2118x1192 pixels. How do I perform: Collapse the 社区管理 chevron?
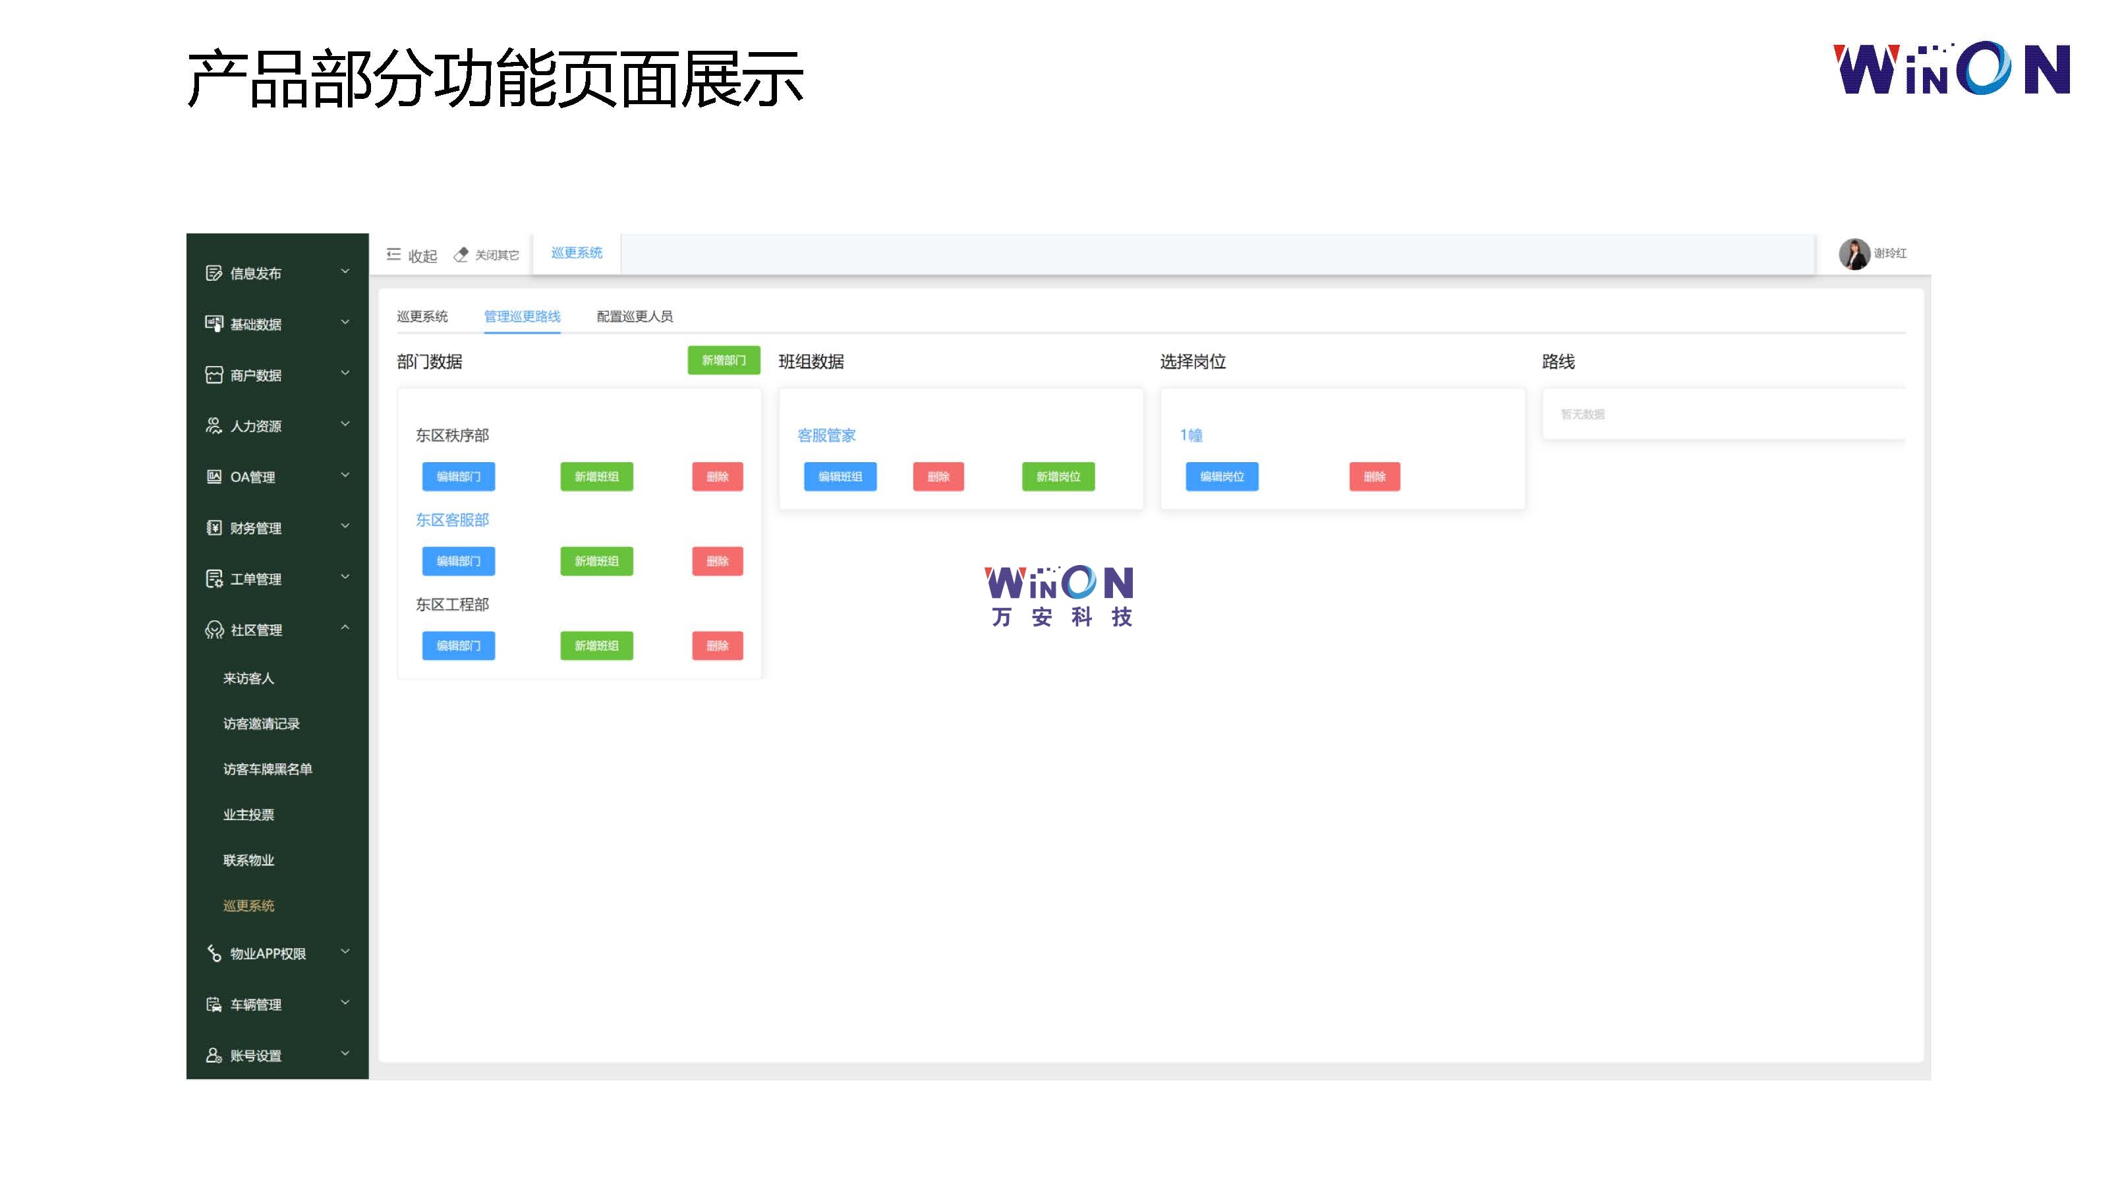pyautogui.click(x=345, y=628)
